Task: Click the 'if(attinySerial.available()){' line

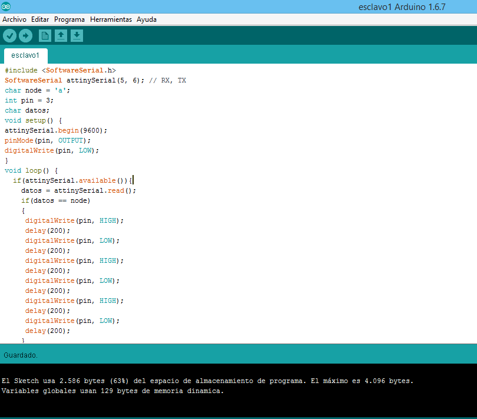Action: 72,180
